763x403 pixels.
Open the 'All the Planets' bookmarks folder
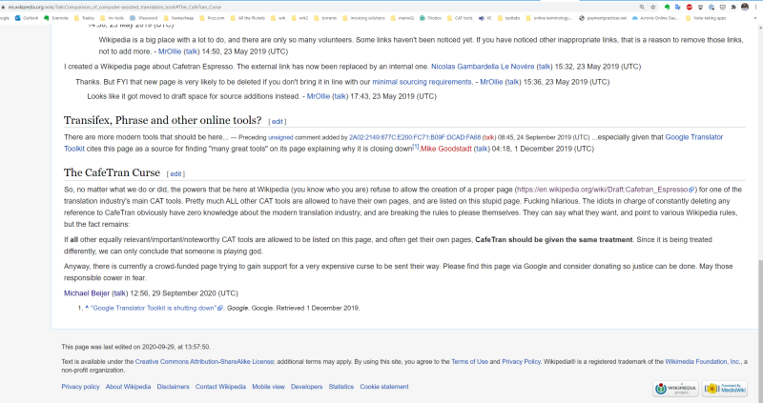tap(247, 18)
